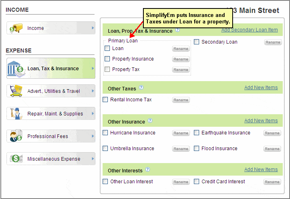Click the Income mailbox icon
This screenshot has height=199, width=290.
(x=17, y=28)
